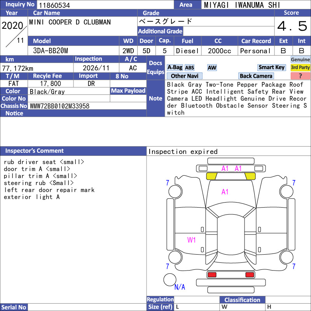The image size is (311, 311).
Task: Click the Score value 4.5
Action: coord(292,26)
